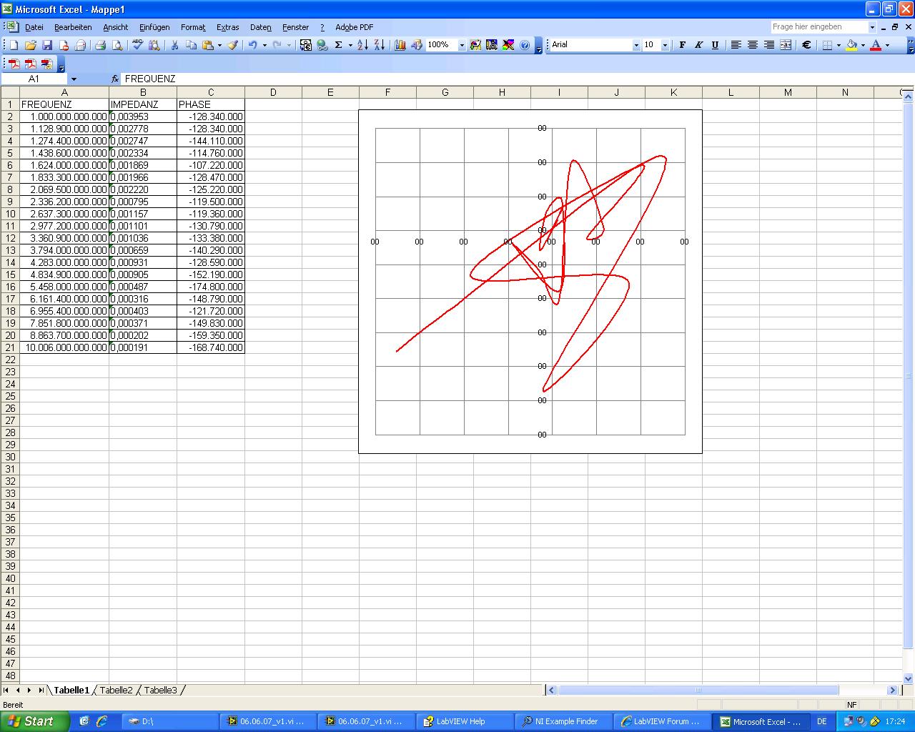Open the fill color palette arrow
This screenshot has height=732, width=915.
click(x=863, y=45)
